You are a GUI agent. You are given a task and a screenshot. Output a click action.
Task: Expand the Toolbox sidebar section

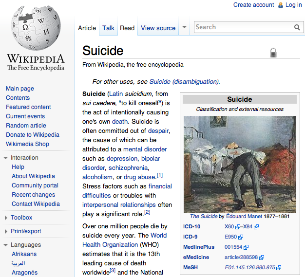(6, 218)
